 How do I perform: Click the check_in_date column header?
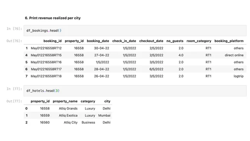[x=124, y=41]
